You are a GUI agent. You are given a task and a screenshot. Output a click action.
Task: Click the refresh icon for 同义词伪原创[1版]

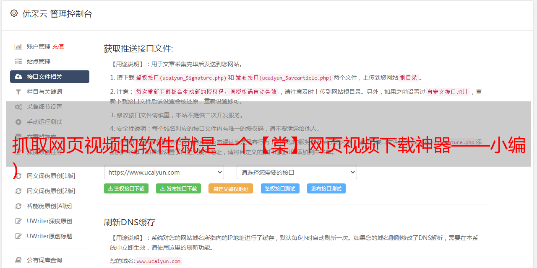[18, 176]
